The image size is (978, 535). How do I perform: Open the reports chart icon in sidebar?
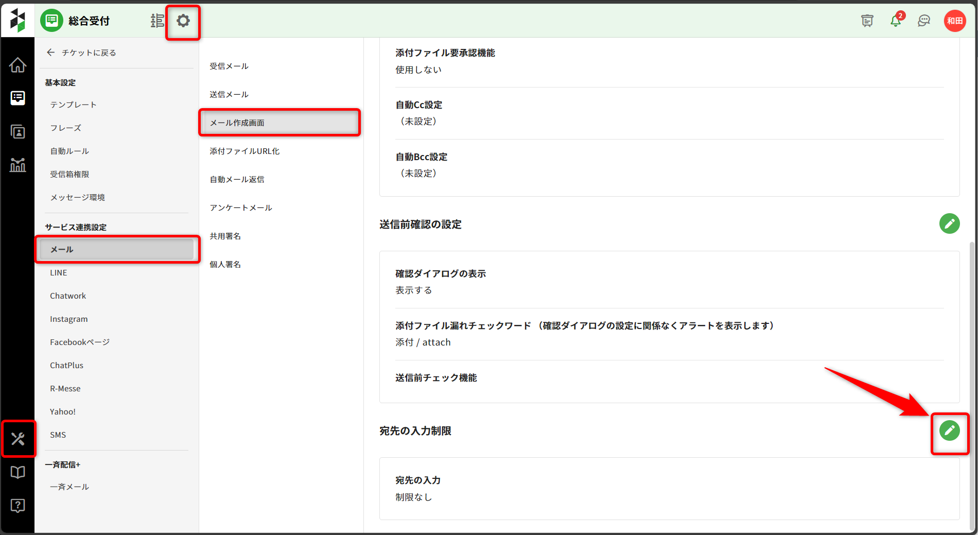(x=18, y=165)
